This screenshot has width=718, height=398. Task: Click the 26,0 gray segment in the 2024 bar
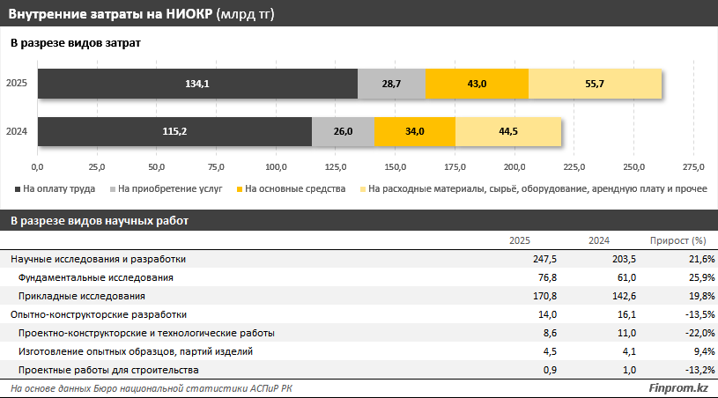[x=343, y=131]
